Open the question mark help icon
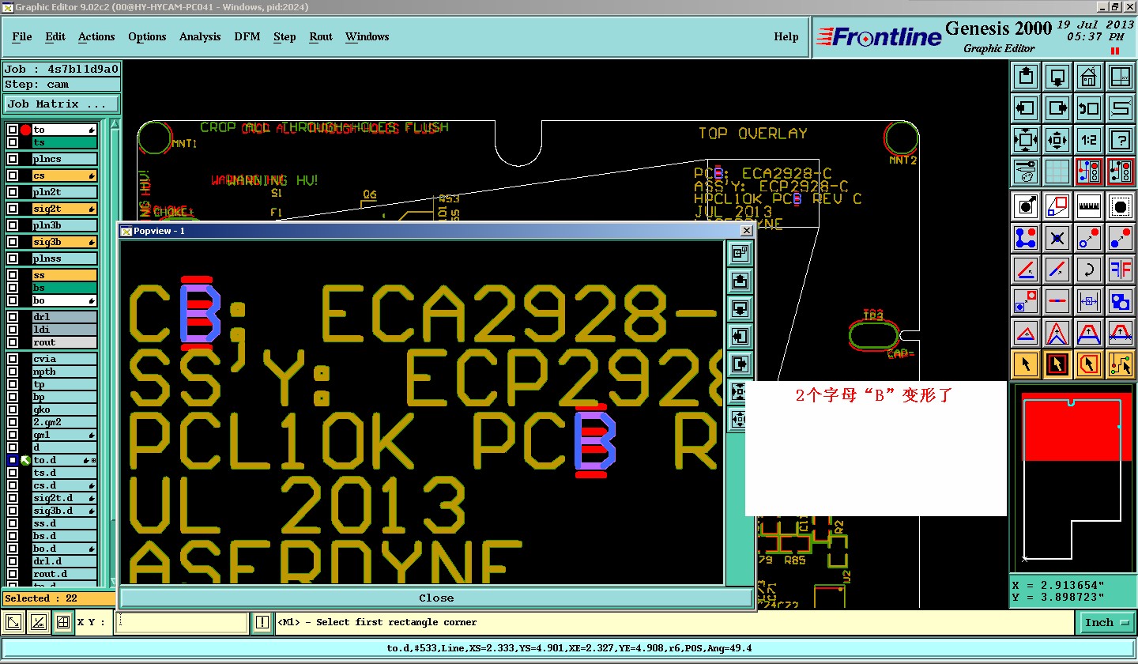This screenshot has height=664, width=1138. [1120, 140]
